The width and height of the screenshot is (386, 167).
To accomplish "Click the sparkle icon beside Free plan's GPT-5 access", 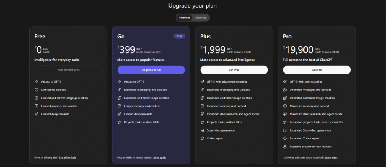I will (x=36, y=81).
